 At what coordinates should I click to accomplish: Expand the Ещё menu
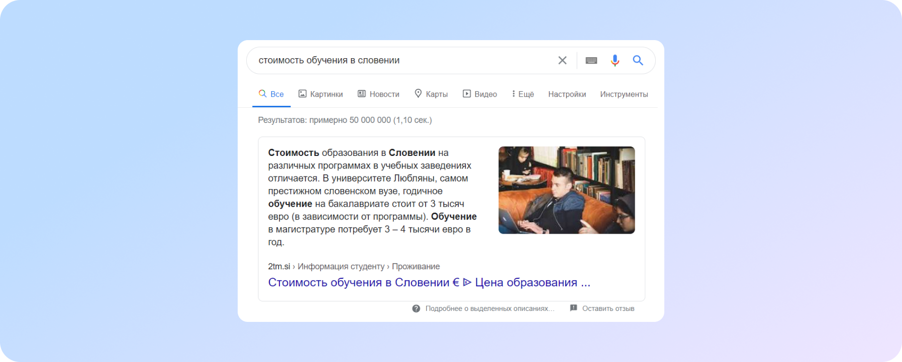click(x=523, y=94)
